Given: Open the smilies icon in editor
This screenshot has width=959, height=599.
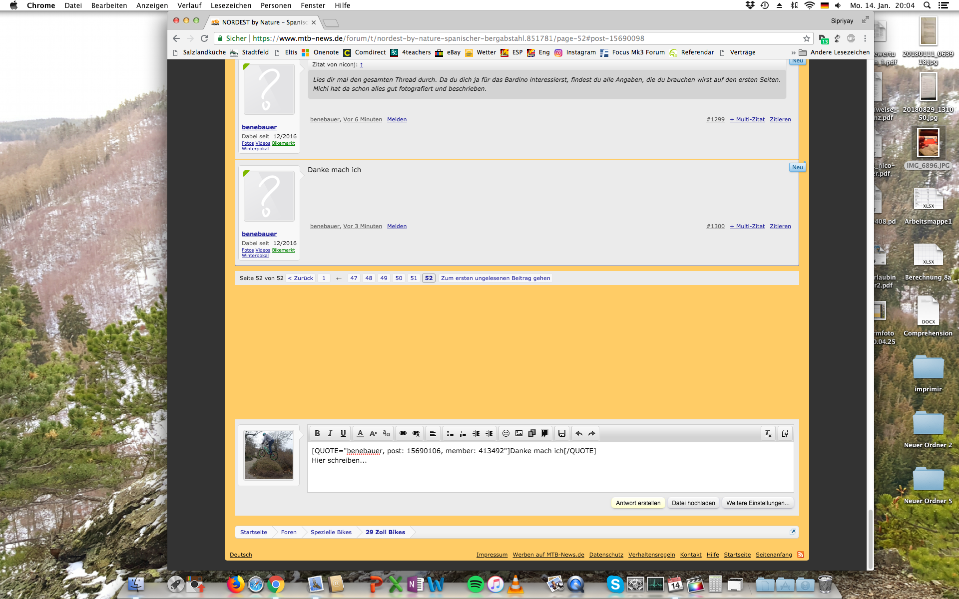Looking at the screenshot, I should tap(506, 433).
